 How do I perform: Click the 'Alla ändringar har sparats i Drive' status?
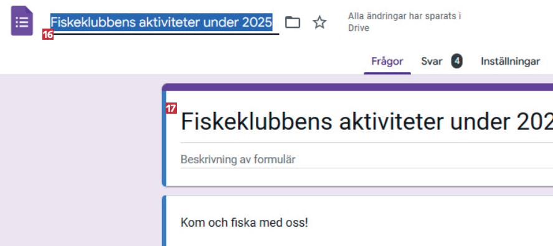[x=405, y=22]
